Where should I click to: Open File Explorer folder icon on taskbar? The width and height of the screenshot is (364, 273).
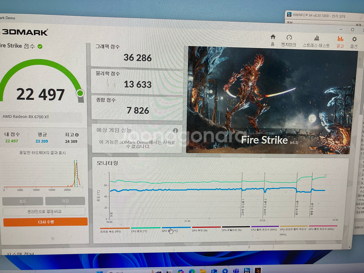pyautogui.click(x=203, y=271)
